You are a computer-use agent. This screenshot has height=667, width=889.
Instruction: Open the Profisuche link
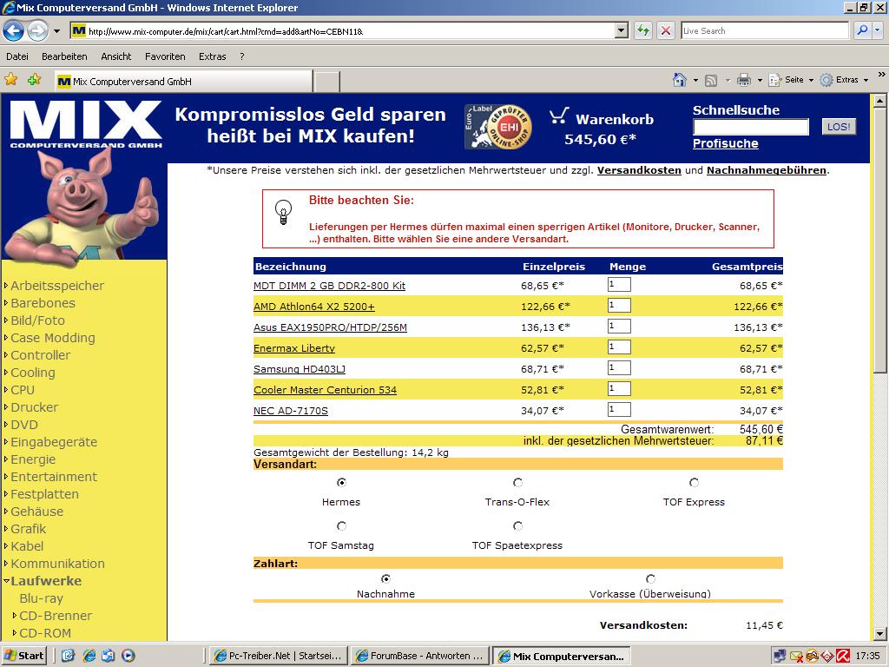726,143
